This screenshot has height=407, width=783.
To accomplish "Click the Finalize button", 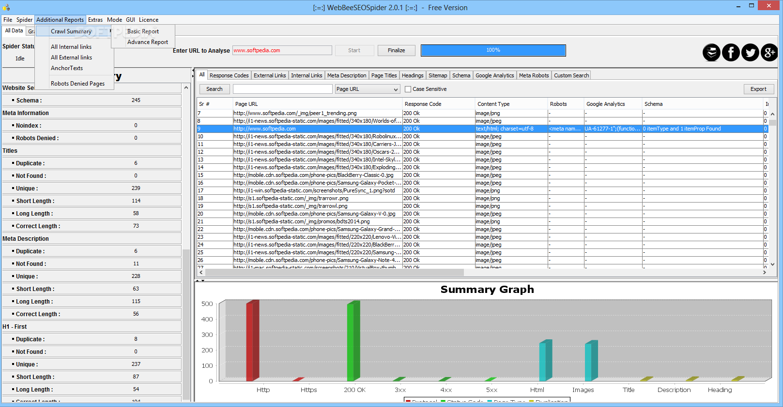I will pyautogui.click(x=396, y=50).
